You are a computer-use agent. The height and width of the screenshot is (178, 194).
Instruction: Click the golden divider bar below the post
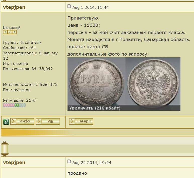(97, 132)
